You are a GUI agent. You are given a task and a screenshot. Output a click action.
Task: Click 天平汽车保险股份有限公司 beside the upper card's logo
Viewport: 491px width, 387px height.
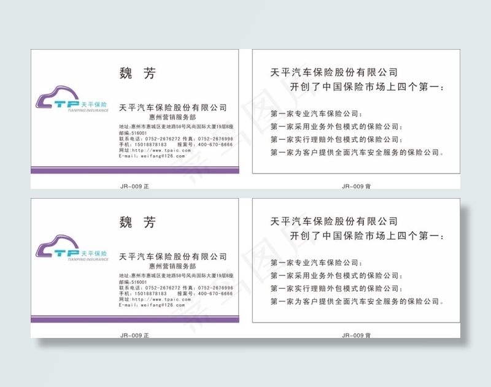pyautogui.click(x=173, y=107)
